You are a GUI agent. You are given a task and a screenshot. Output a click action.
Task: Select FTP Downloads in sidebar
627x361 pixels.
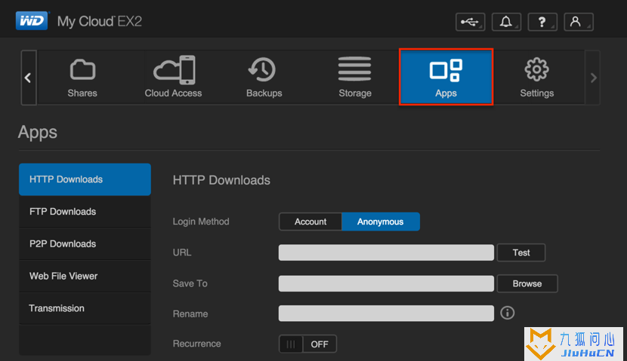(x=85, y=212)
